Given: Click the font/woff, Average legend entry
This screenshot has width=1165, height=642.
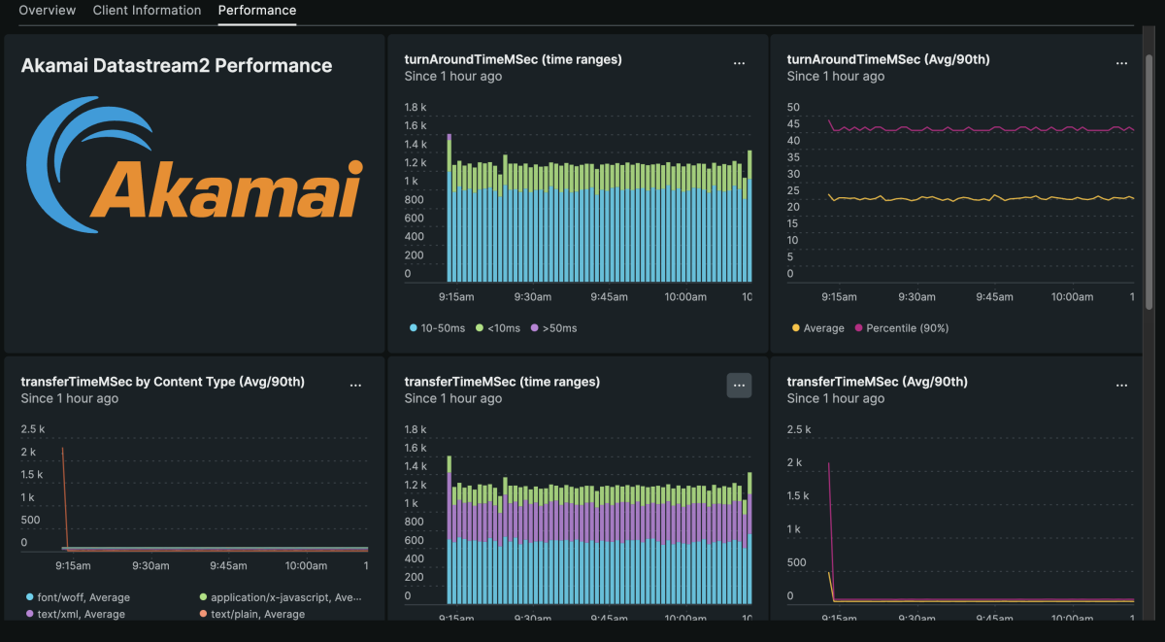Looking at the screenshot, I should 83,597.
